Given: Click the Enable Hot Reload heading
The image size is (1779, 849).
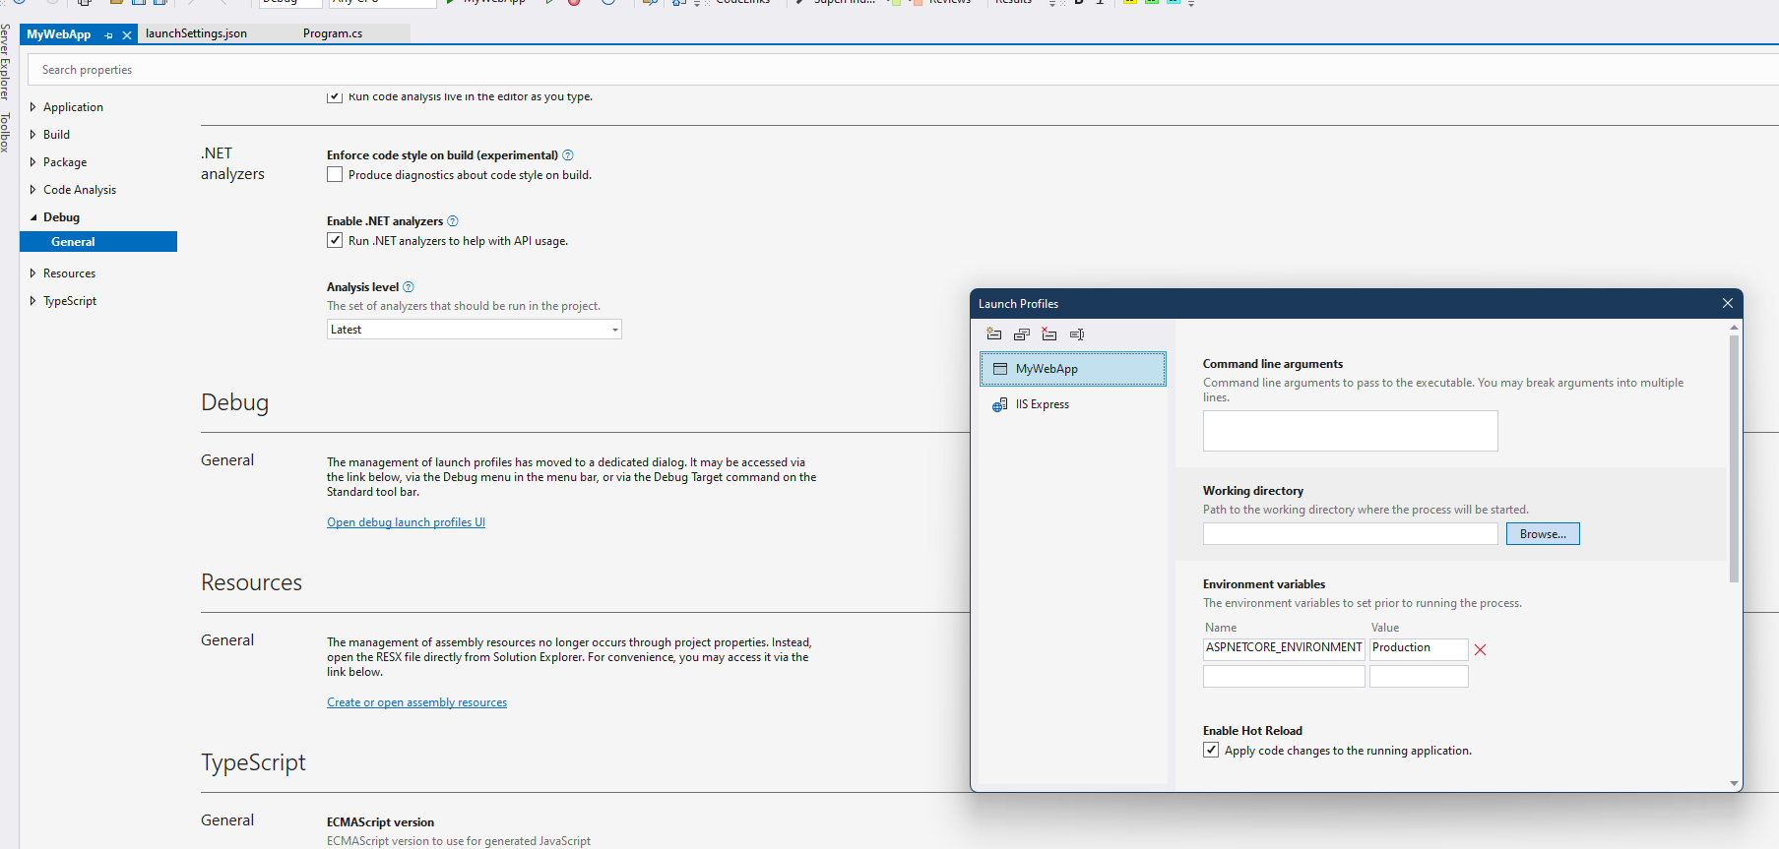Looking at the screenshot, I should coord(1252,731).
